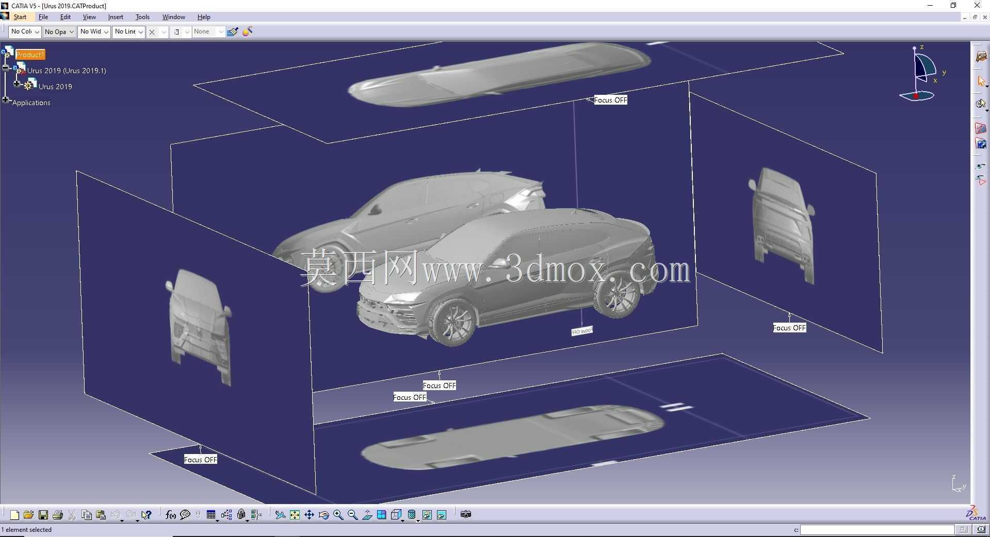Open a file with the folder icon
The height and width of the screenshot is (537, 990).
click(x=28, y=514)
